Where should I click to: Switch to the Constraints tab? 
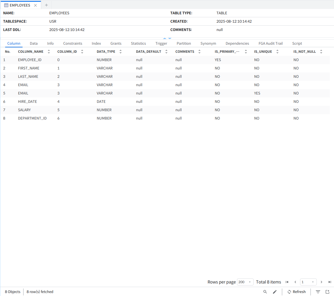tap(73, 44)
